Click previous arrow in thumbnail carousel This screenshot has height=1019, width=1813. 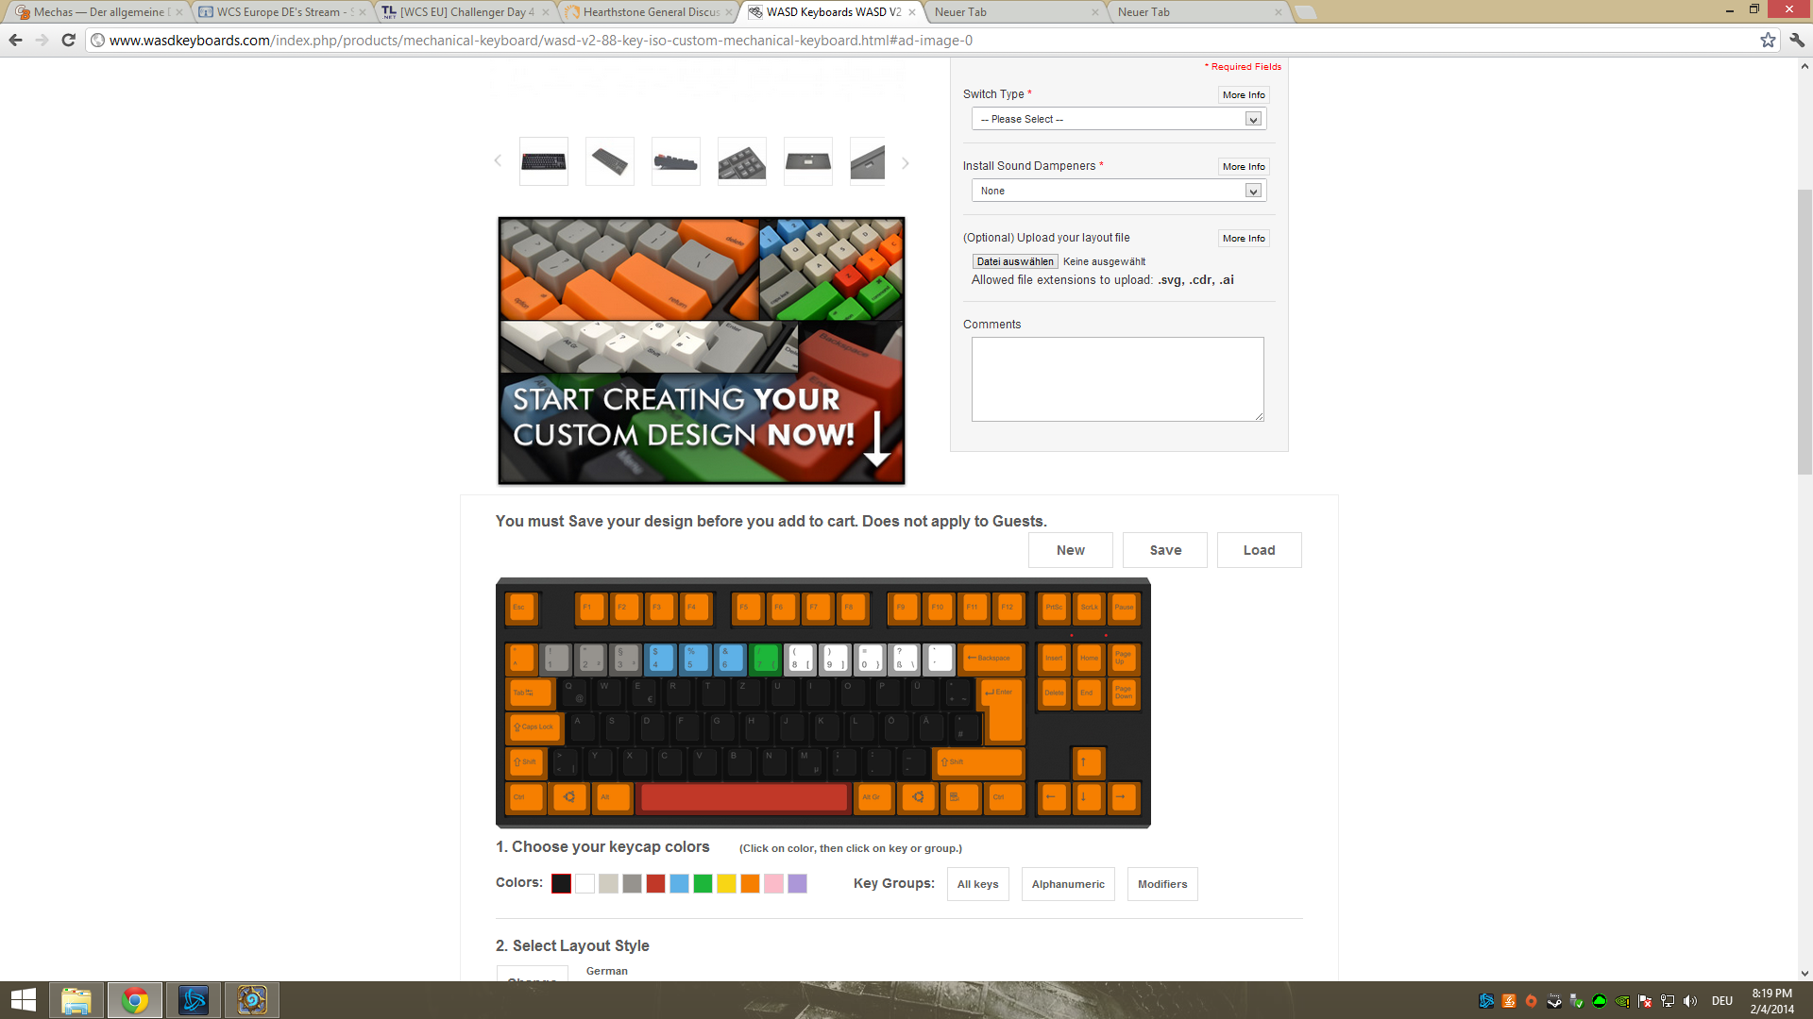tap(498, 161)
